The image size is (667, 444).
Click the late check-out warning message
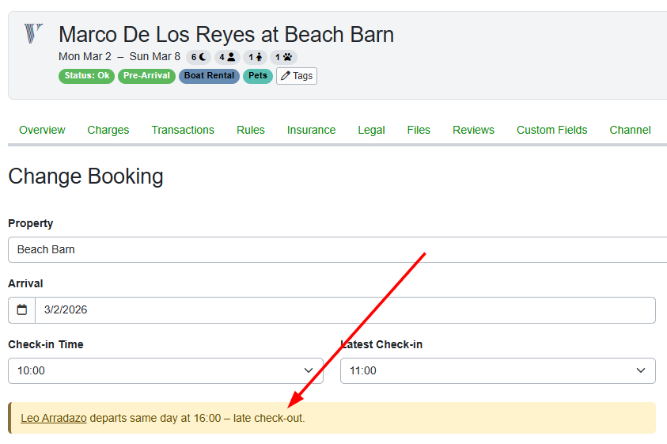(x=332, y=418)
